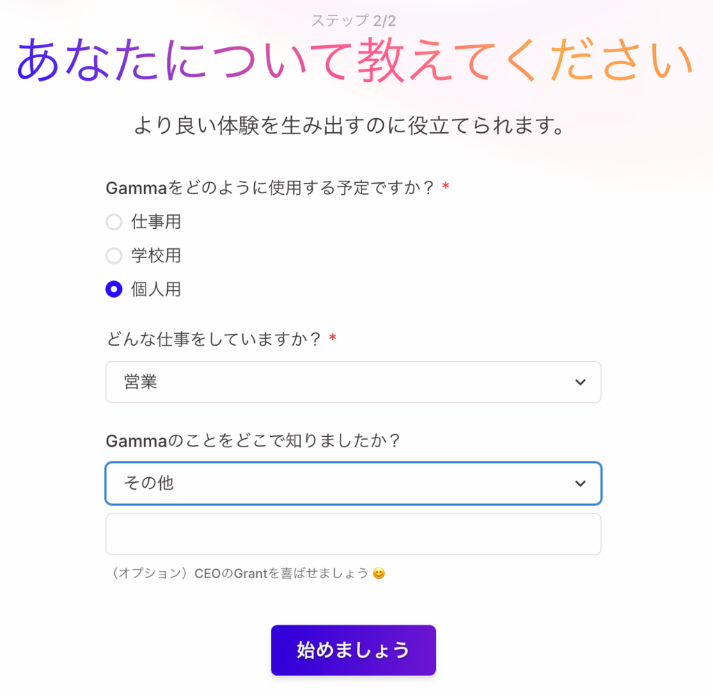Focus the empty text field below その他
This screenshot has height=697, width=713.
pyautogui.click(x=353, y=534)
